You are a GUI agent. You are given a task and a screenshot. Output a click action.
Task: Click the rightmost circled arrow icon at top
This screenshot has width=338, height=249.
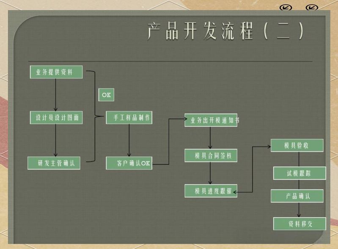pos(312,8)
